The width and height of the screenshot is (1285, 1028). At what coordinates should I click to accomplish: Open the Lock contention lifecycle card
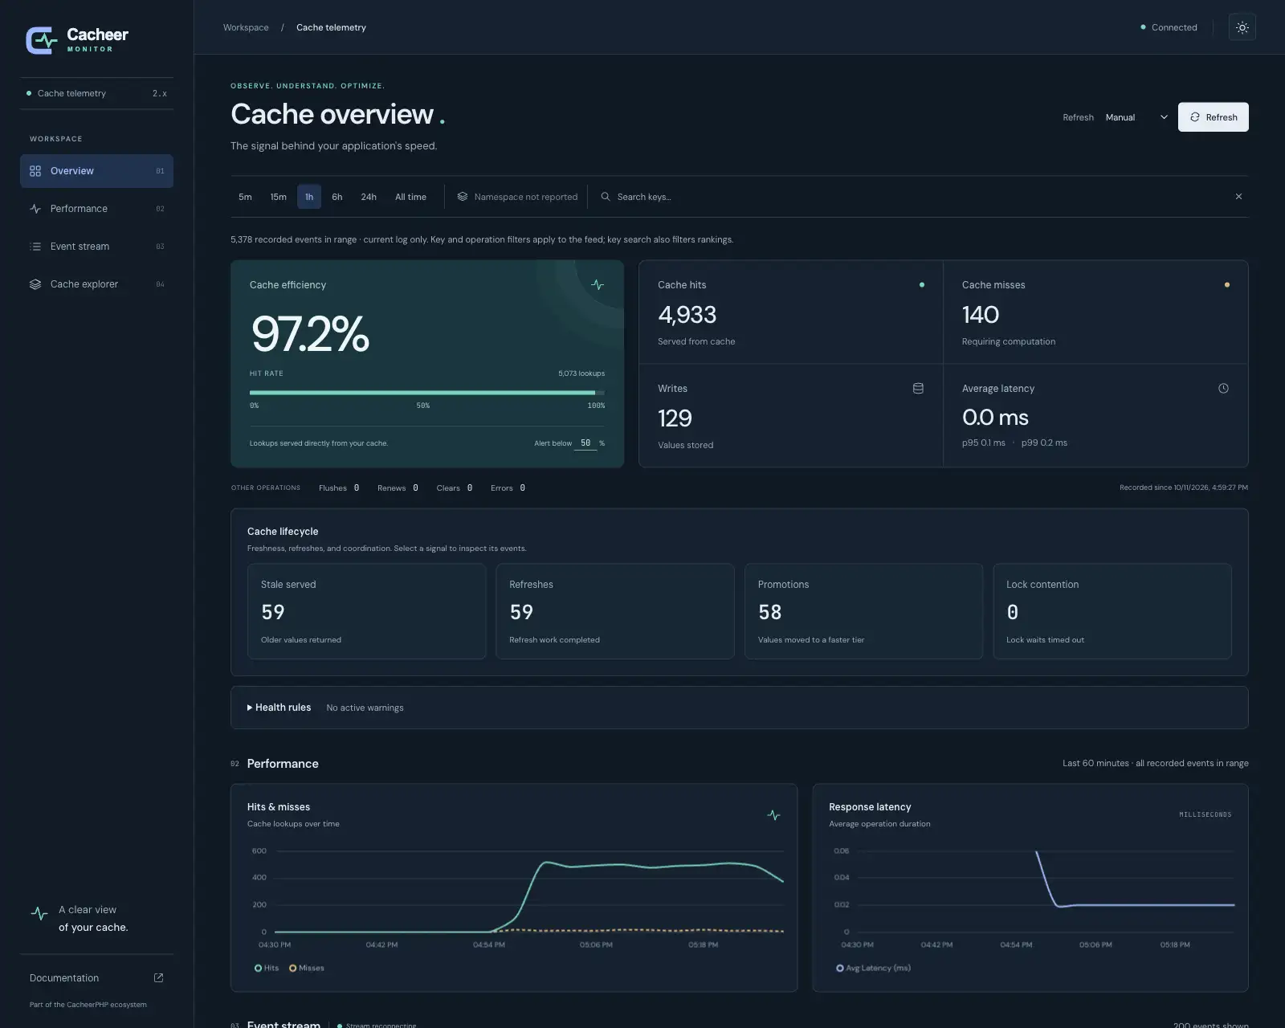[1112, 611]
